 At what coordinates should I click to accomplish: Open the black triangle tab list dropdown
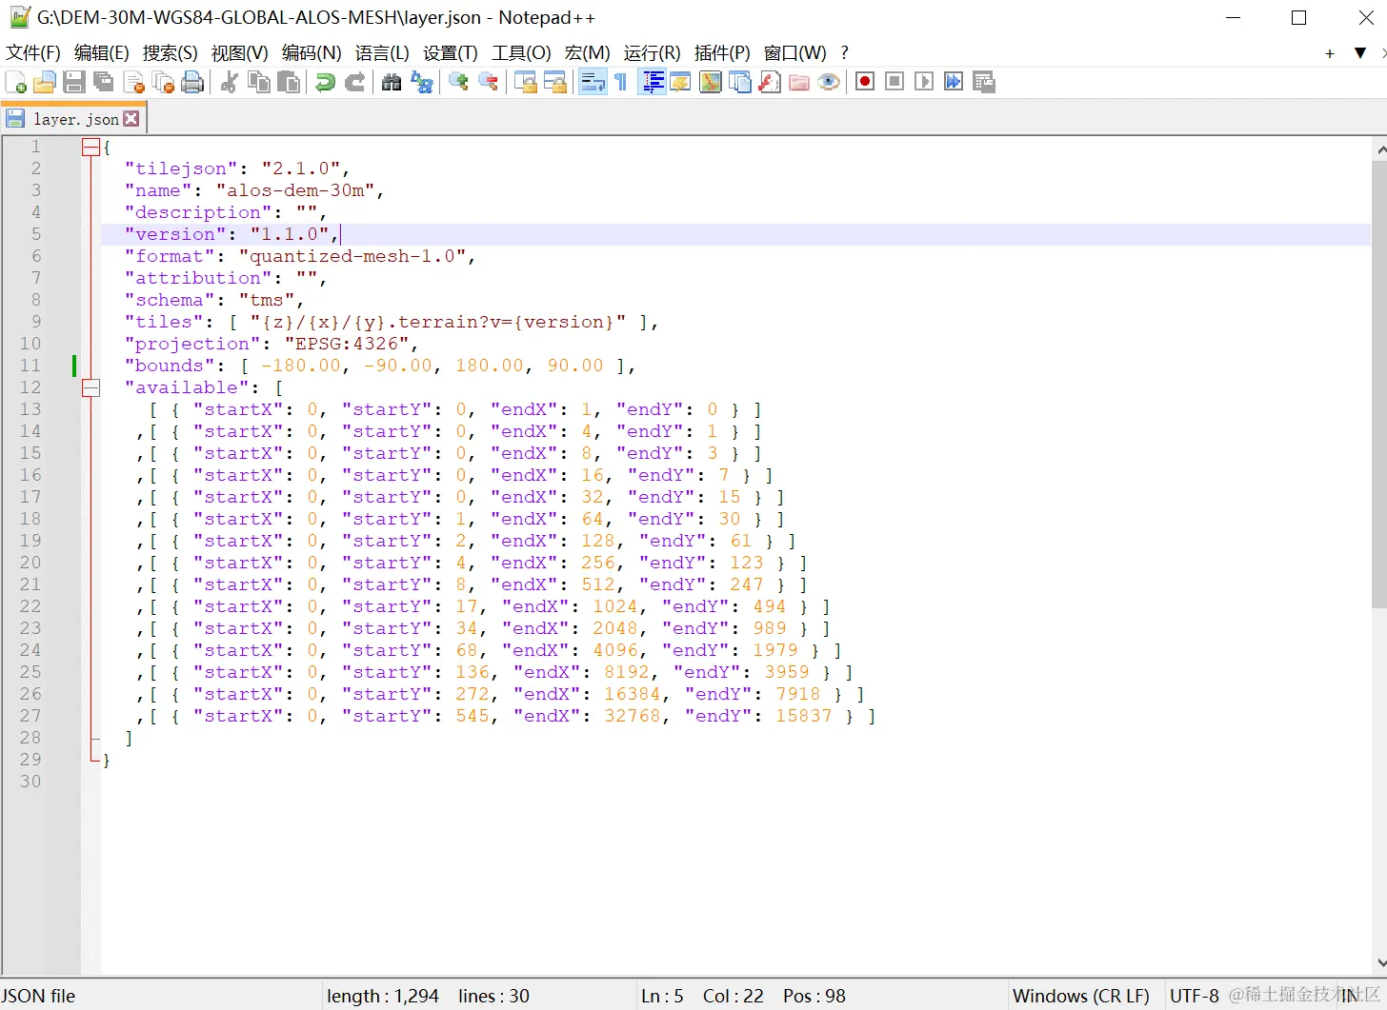[1360, 53]
